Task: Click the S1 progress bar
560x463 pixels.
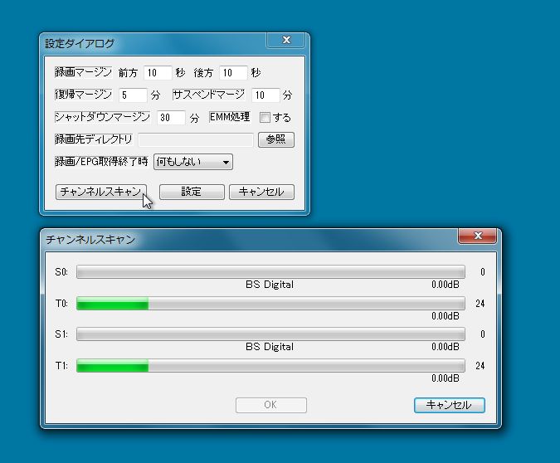Action: 270,334
